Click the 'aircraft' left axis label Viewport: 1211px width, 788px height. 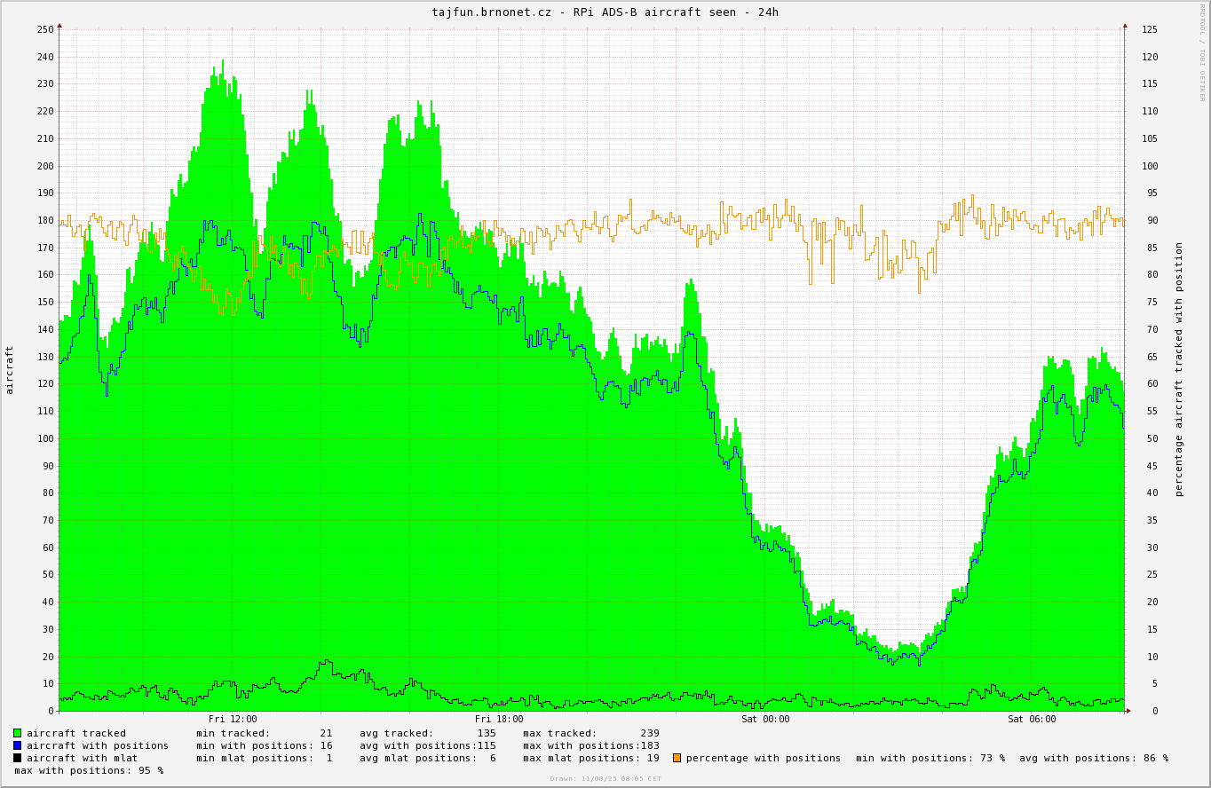point(10,370)
